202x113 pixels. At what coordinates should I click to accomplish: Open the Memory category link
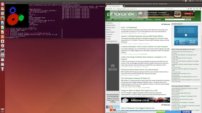108,30
